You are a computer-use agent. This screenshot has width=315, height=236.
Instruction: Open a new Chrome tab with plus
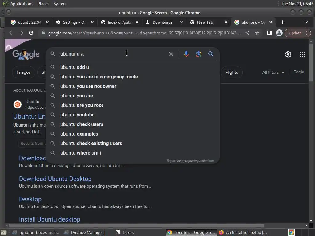click(x=282, y=22)
